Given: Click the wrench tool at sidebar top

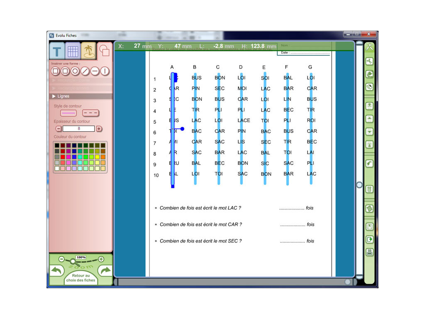Looking at the screenshot, I should click(369, 47).
